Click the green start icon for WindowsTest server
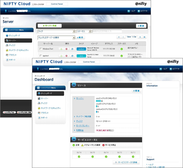The height and width of the screenshot is (168, 183). (x=61, y=49)
